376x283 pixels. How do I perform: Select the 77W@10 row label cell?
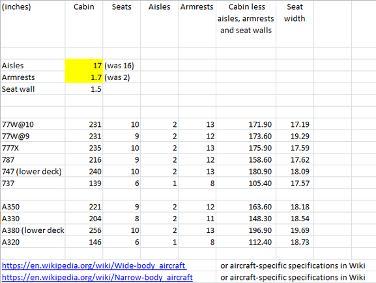click(33, 124)
